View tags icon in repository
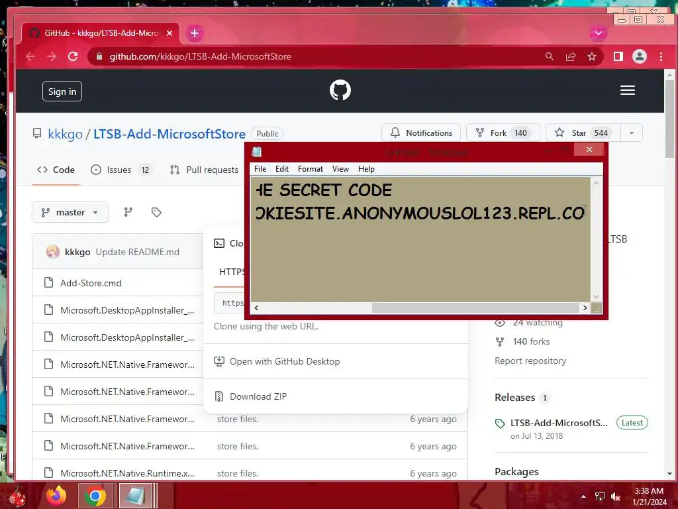Viewport: 678px width, 509px height. (x=156, y=212)
